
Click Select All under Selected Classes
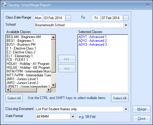120,98
